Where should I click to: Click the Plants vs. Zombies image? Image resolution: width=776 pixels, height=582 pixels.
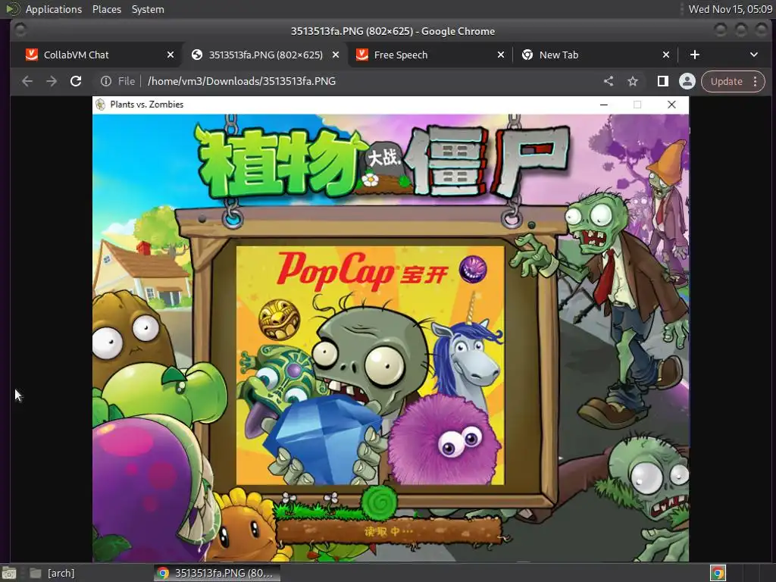(x=390, y=329)
